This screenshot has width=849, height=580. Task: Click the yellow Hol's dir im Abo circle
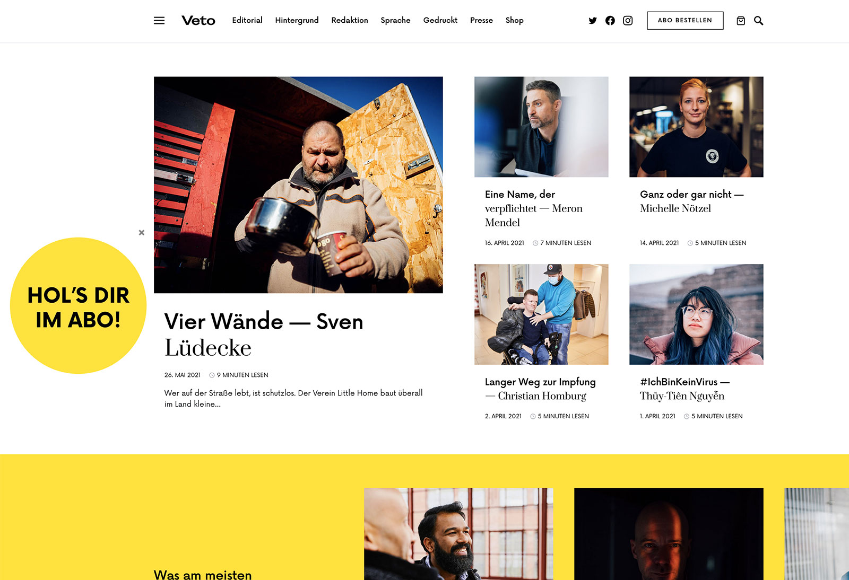(79, 306)
